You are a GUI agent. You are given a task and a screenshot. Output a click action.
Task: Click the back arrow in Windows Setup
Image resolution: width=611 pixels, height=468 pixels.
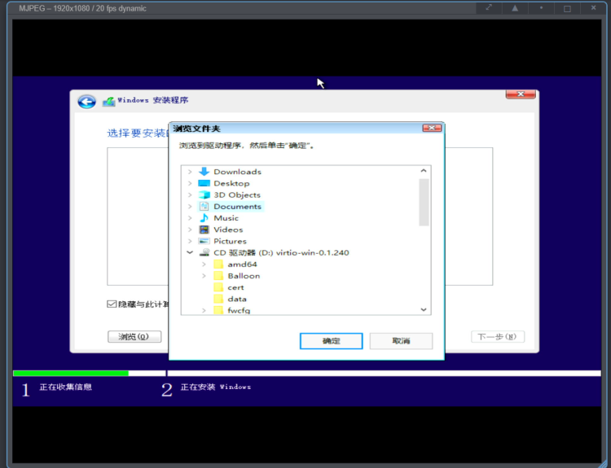pos(86,102)
